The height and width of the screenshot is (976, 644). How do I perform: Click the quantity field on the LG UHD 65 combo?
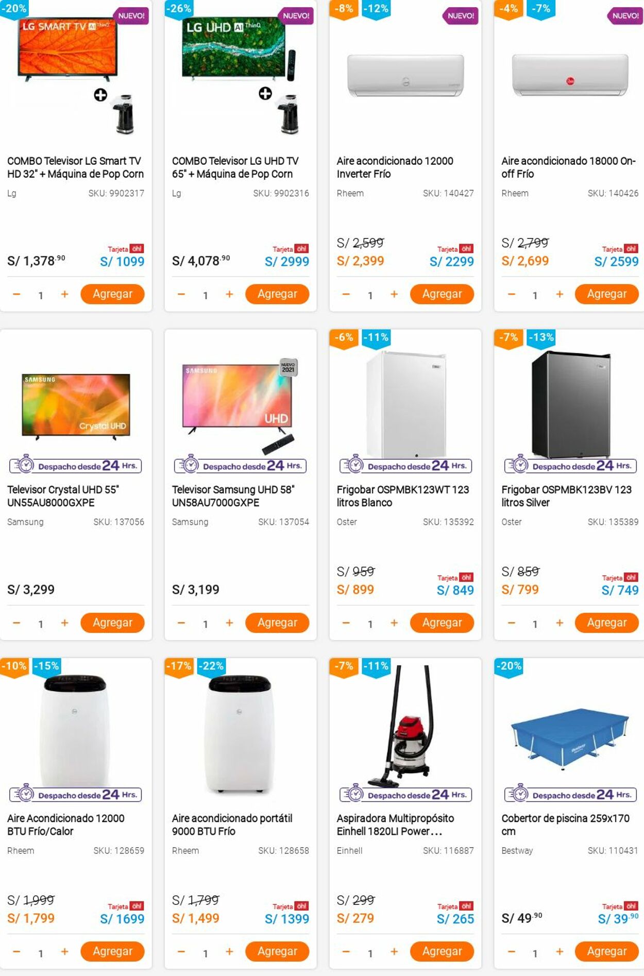205,294
